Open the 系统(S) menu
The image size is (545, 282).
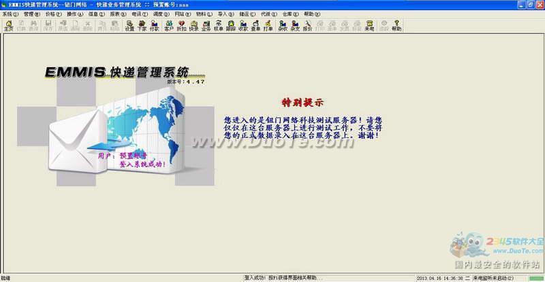pos(10,14)
